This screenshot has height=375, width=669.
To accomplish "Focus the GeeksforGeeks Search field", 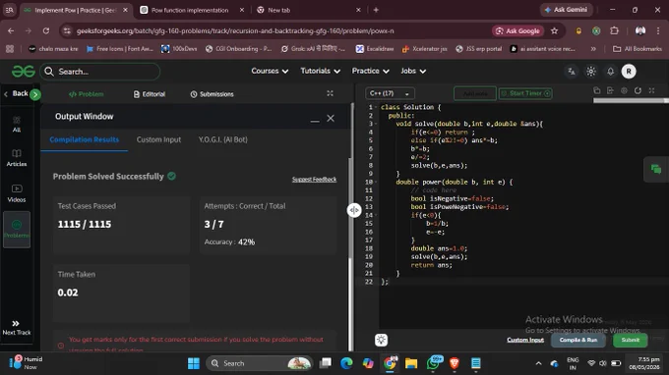I will tap(100, 72).
